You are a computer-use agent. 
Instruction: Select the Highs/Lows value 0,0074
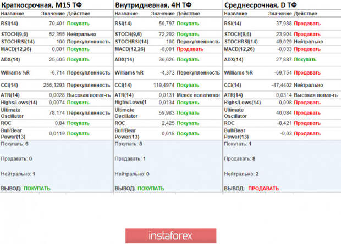point(57,103)
